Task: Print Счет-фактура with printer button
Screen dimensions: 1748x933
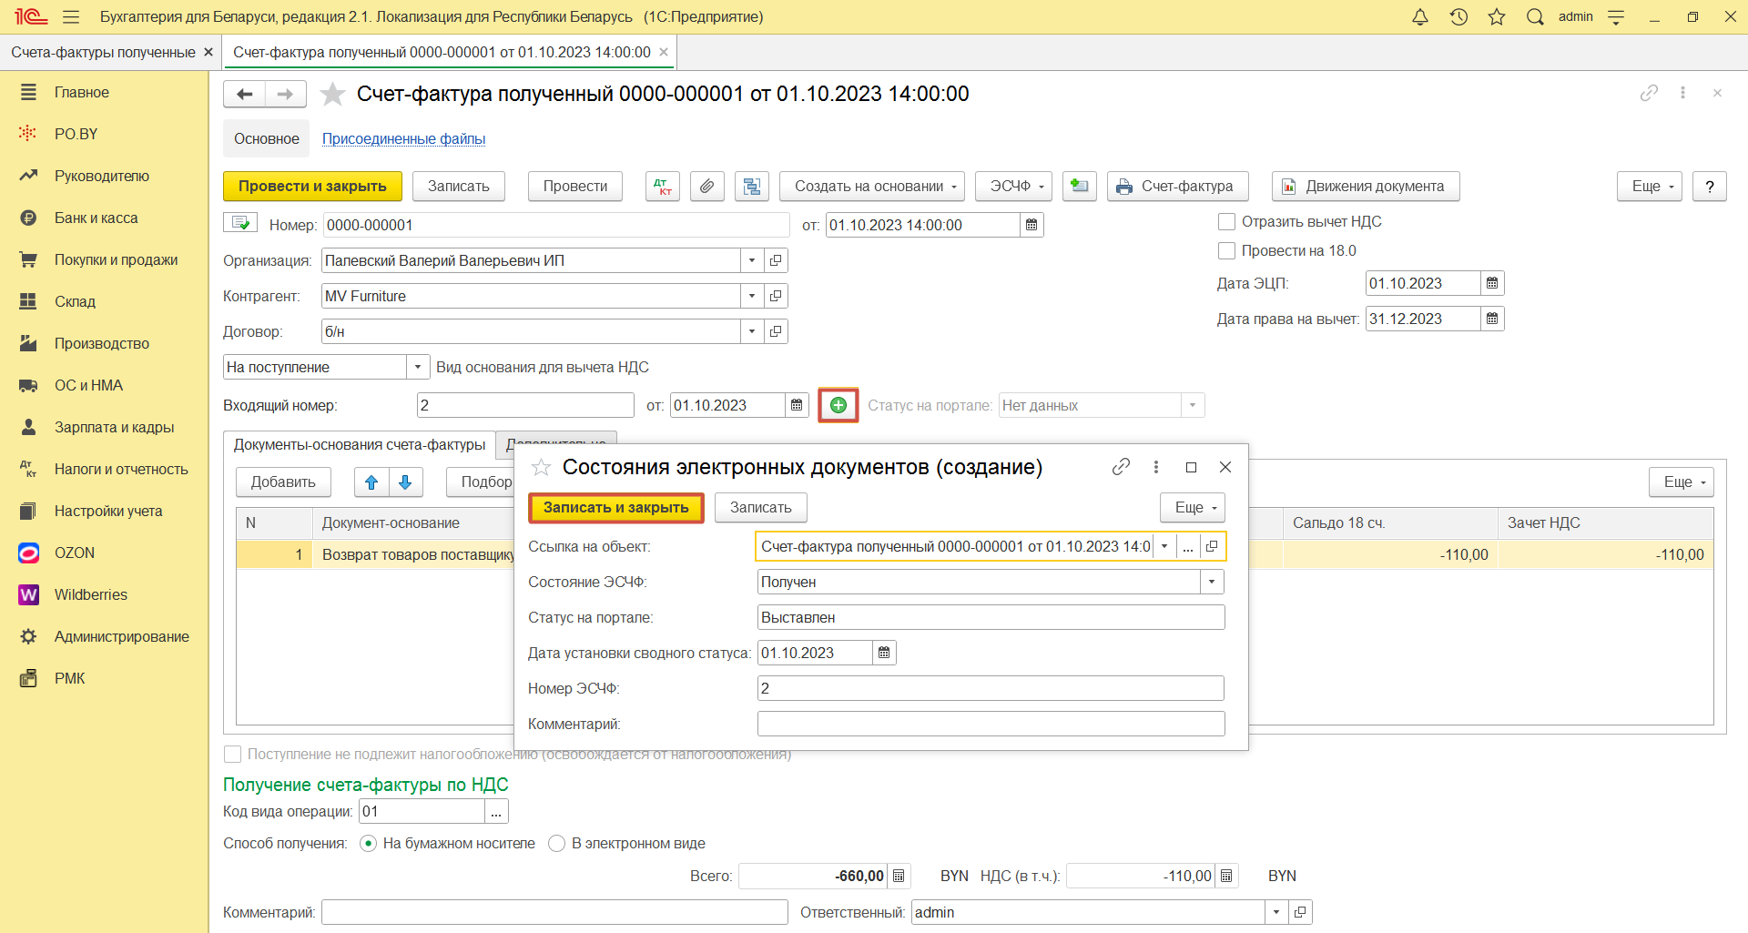Action: click(x=1178, y=187)
